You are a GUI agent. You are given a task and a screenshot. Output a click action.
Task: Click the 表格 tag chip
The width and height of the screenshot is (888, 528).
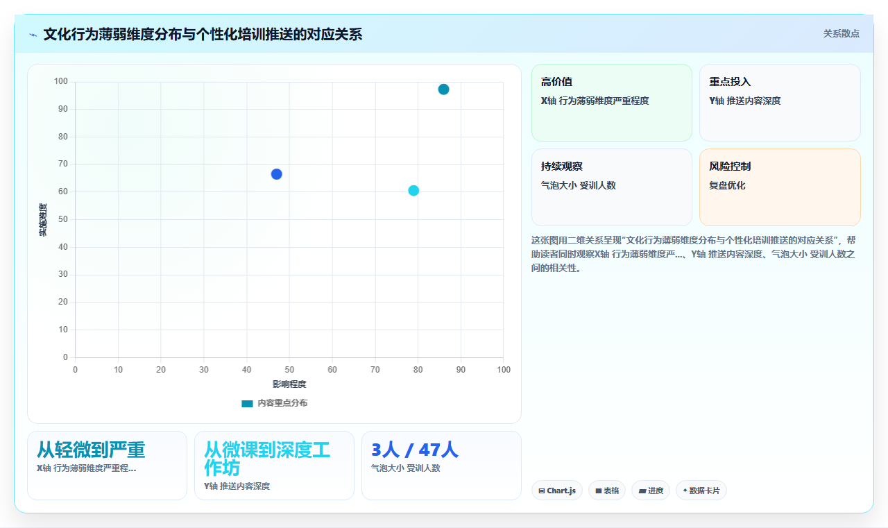pos(607,491)
